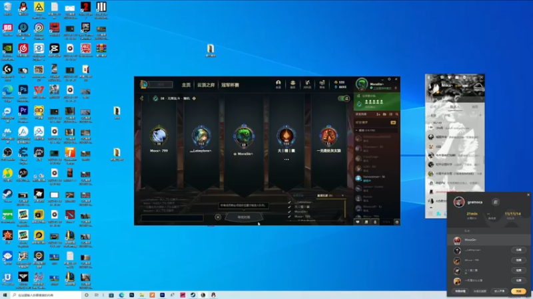This screenshot has width=533, height=299.
Task: Click the friend requests badge in League client
Action: 393,122
